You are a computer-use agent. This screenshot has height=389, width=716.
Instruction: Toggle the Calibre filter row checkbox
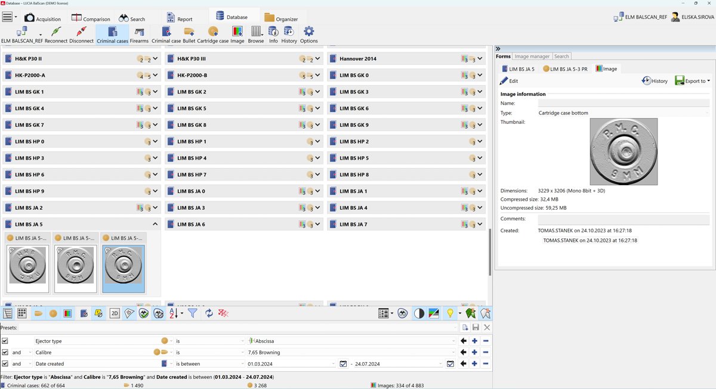[5, 353]
